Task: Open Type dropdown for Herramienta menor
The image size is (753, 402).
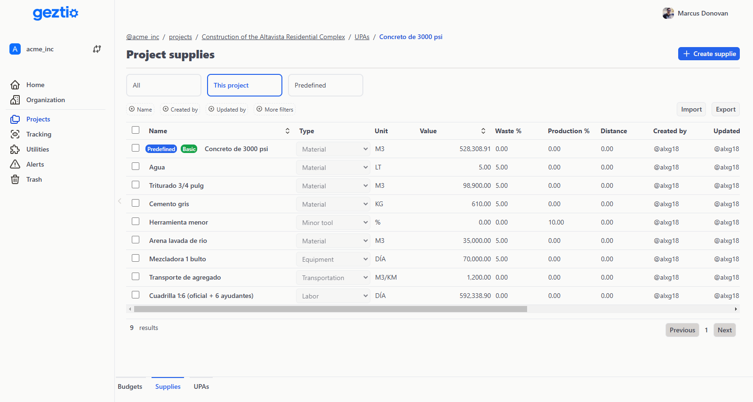Action: pyautogui.click(x=333, y=223)
